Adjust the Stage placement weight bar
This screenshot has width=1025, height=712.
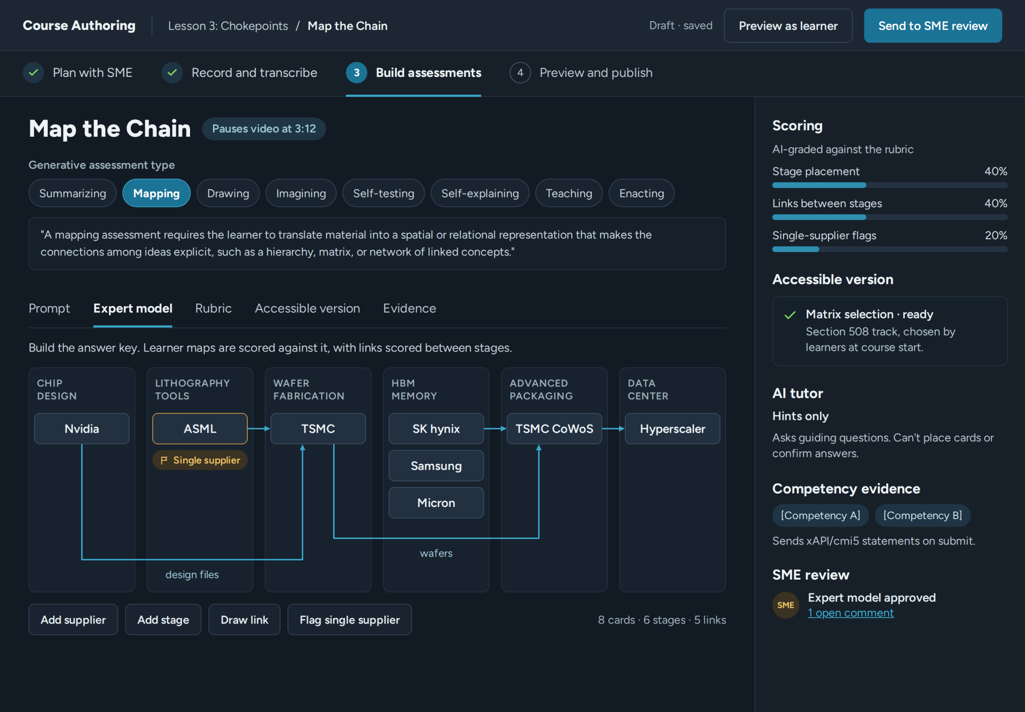[890, 185]
